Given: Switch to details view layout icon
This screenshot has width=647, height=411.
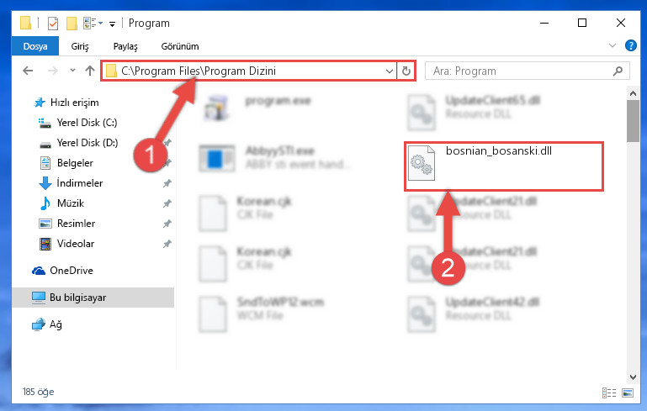Looking at the screenshot, I should [609, 393].
